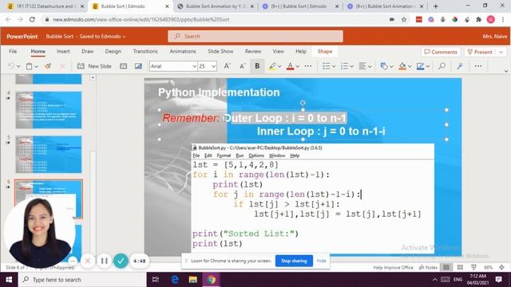Open the File tab
This screenshot has height=287, width=511.
click(13, 51)
